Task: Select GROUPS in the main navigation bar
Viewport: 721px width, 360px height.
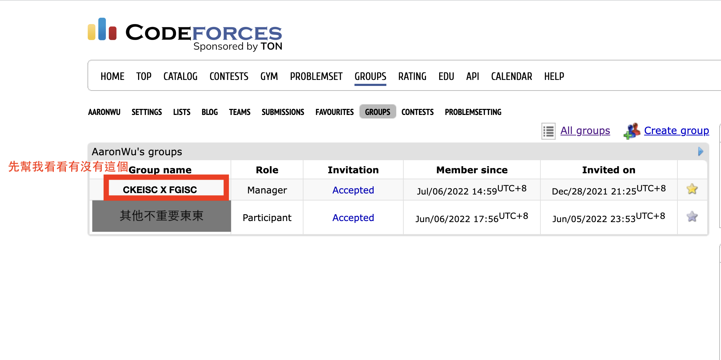Action: coord(370,76)
